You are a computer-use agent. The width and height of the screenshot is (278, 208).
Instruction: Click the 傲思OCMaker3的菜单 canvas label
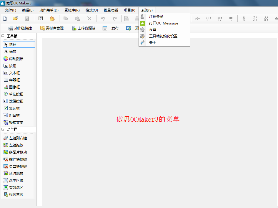148,119
